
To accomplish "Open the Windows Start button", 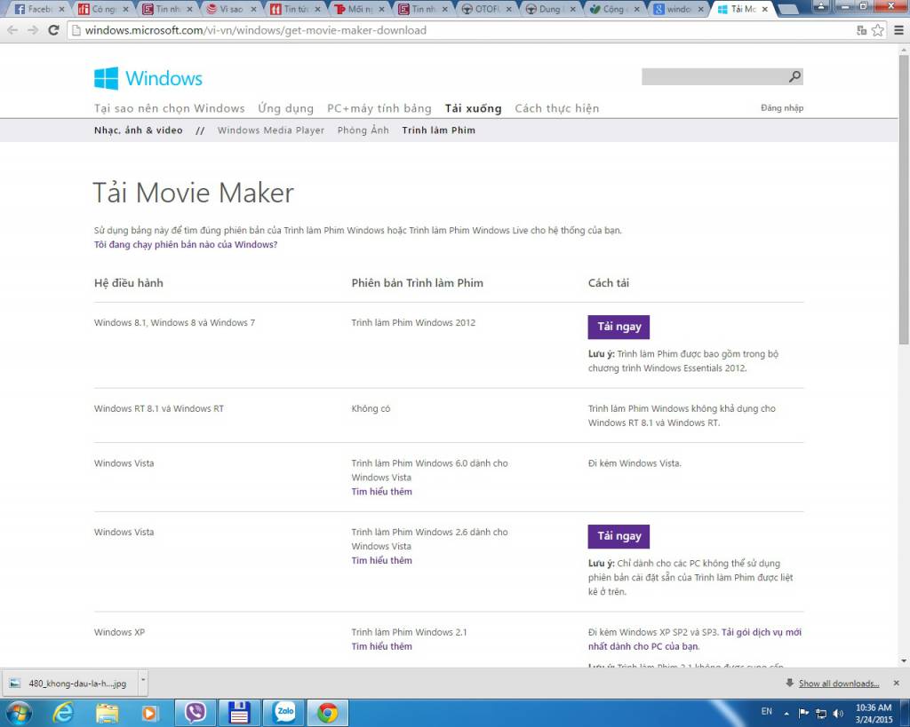I will coord(20,713).
